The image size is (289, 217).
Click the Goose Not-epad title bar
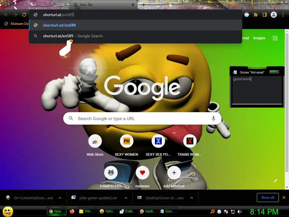click(x=257, y=72)
